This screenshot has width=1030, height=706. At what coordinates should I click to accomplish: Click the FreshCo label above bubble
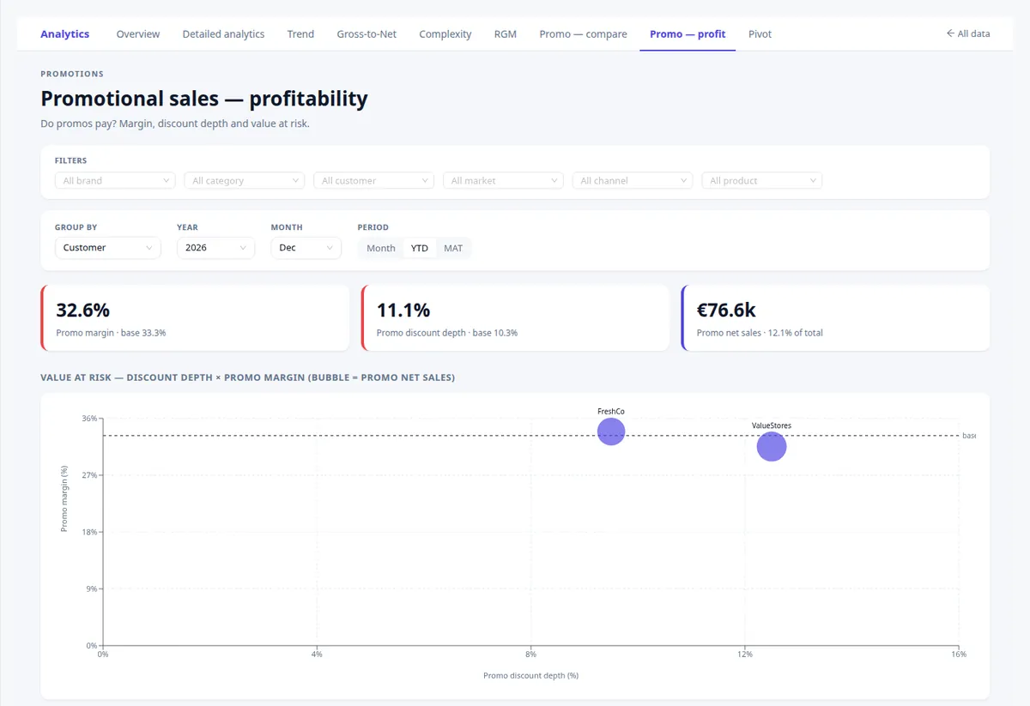[611, 412]
